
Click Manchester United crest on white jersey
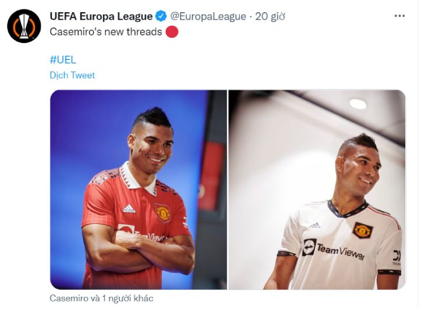pyautogui.click(x=362, y=230)
